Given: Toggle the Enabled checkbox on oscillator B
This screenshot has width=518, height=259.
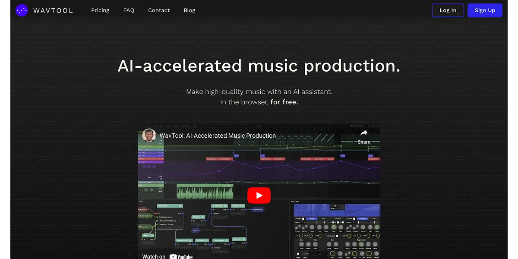Looking at the screenshot, I should 354,219.
